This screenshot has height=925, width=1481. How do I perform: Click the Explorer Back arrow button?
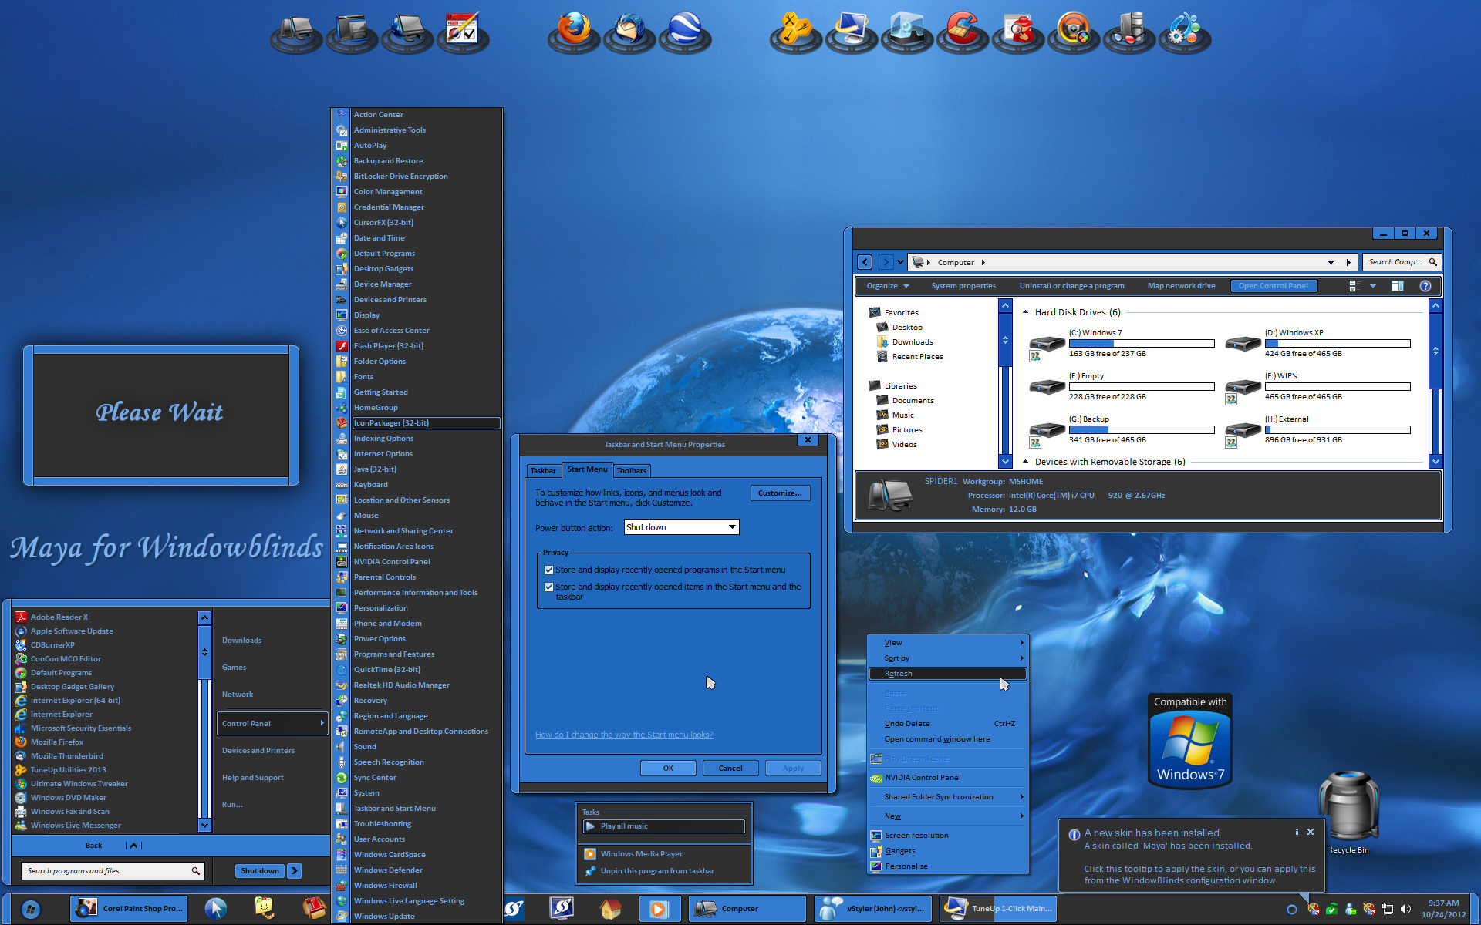pyautogui.click(x=865, y=262)
